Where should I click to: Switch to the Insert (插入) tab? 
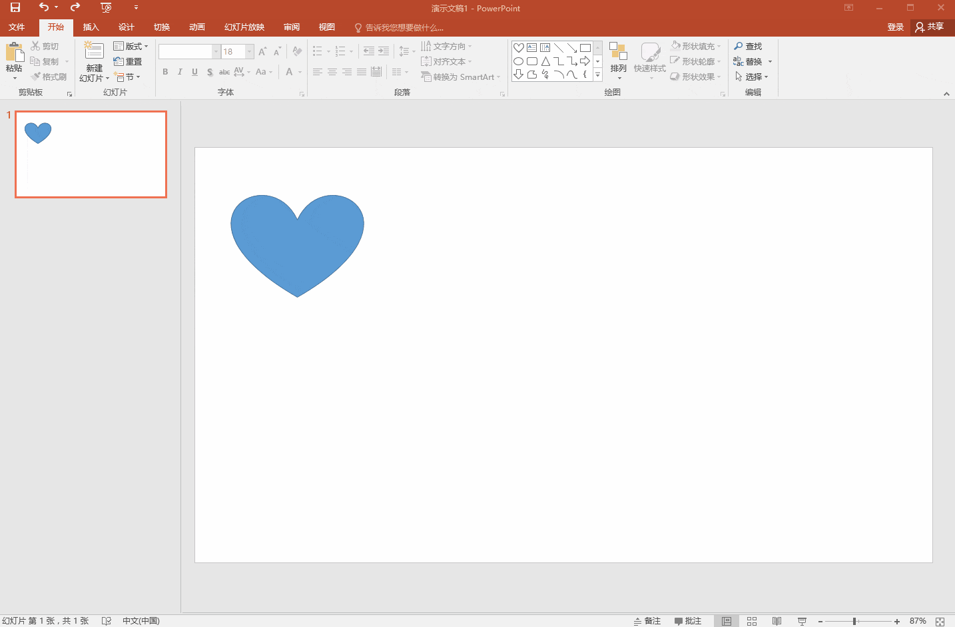tap(91, 27)
